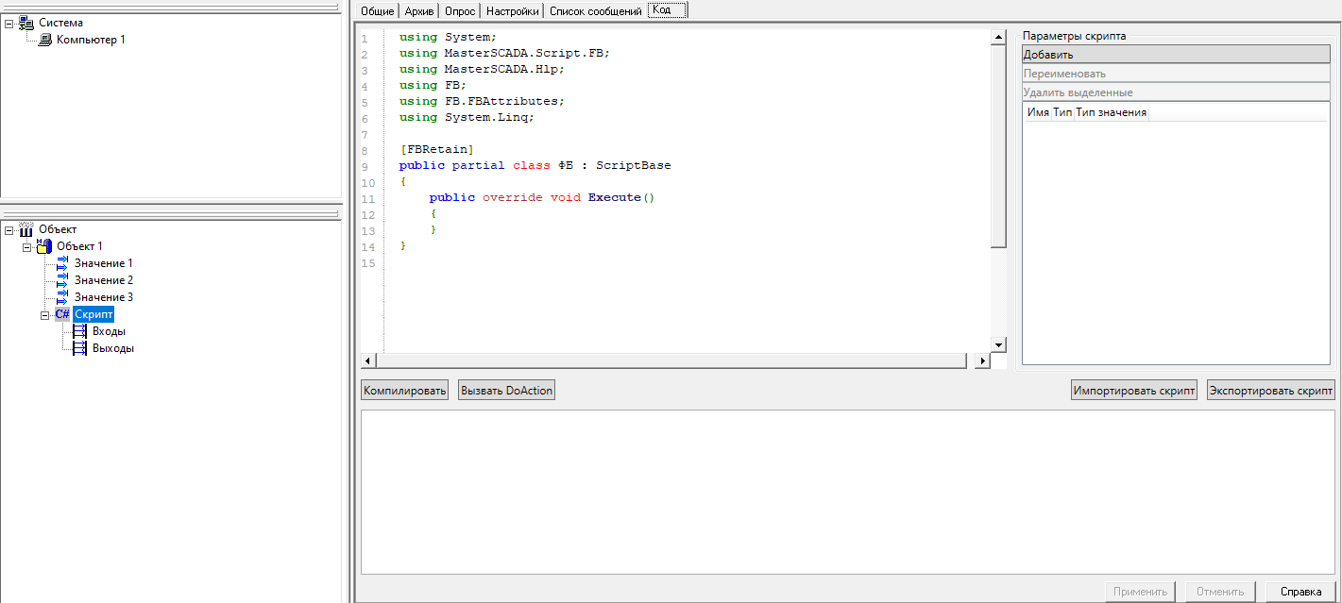The height and width of the screenshot is (603, 1342).
Task: Select Значение 2 tree item
Action: (x=104, y=280)
